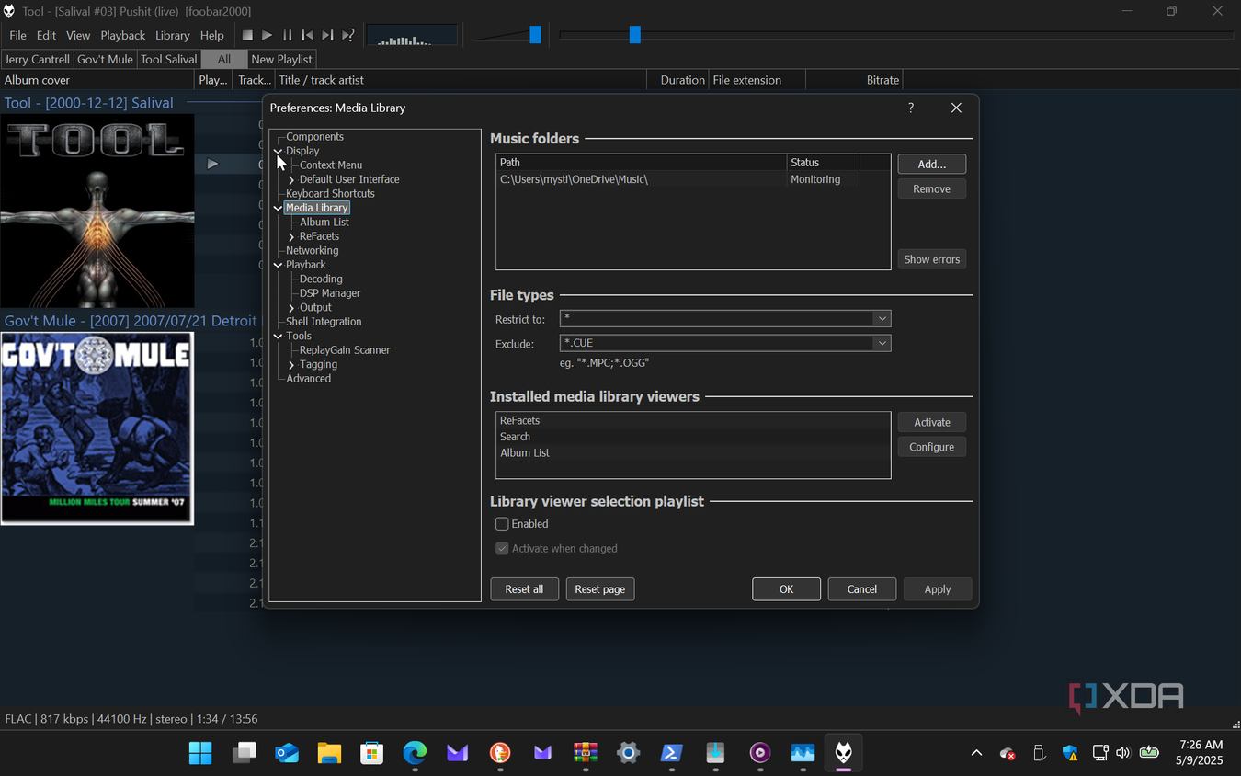This screenshot has width=1241, height=776.
Task: Collapse the Tools tree node
Action: click(278, 336)
